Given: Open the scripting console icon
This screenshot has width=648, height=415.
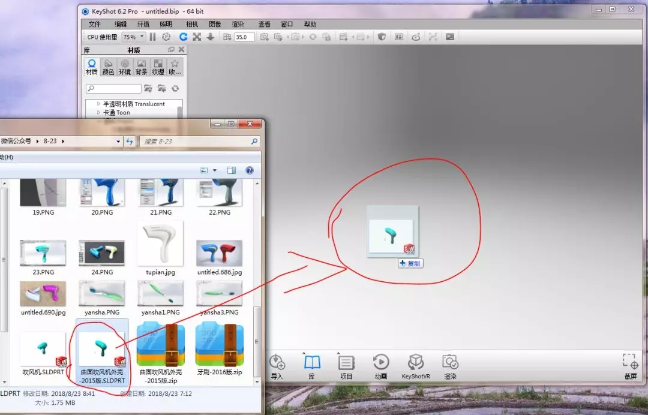Looking at the screenshot, I should tap(450, 37).
